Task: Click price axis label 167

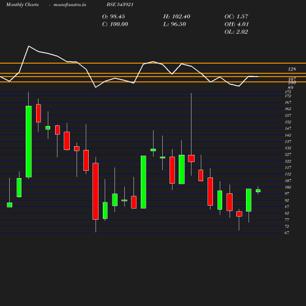Action: tap(288, 102)
